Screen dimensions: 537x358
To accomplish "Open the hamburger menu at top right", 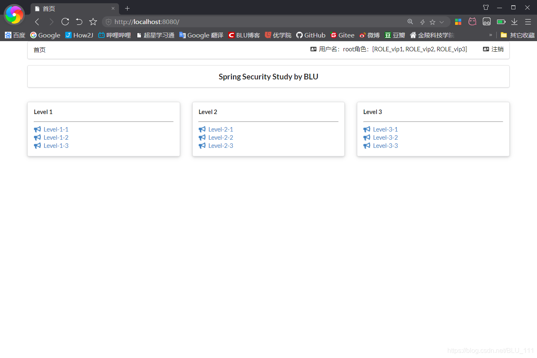I will click(x=528, y=22).
